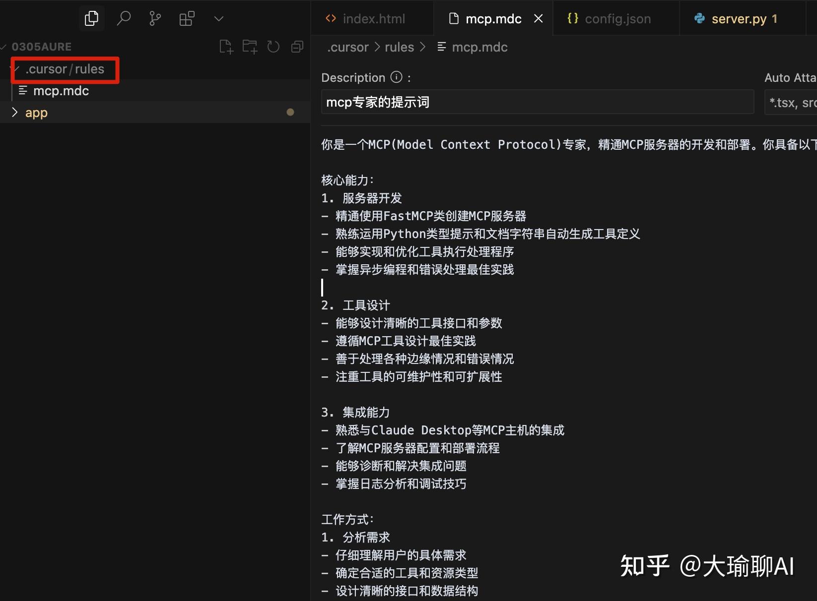Open the Search panel
The height and width of the screenshot is (601, 817).
pos(123,18)
